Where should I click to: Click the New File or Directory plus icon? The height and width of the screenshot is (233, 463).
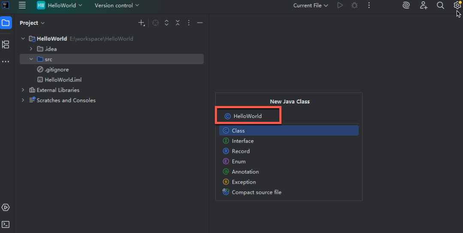(141, 23)
